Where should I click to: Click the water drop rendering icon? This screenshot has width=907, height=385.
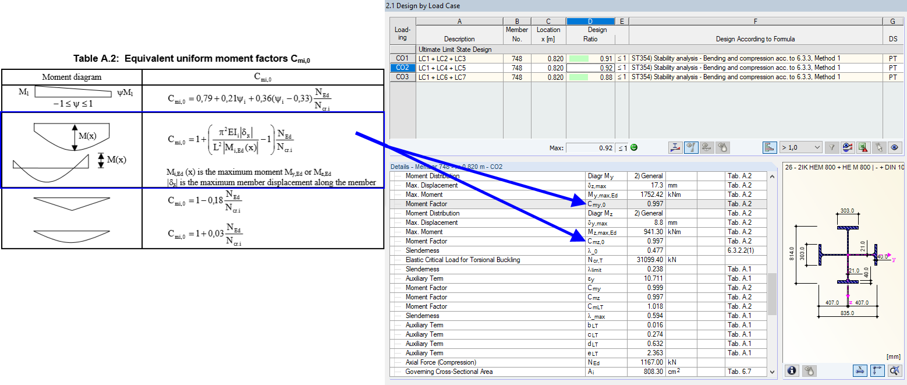(722, 147)
